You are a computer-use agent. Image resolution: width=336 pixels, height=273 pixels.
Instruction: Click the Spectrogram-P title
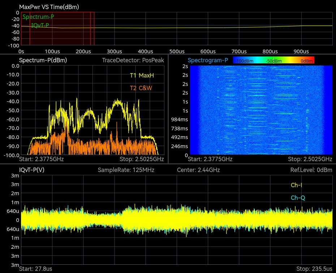click(x=208, y=60)
